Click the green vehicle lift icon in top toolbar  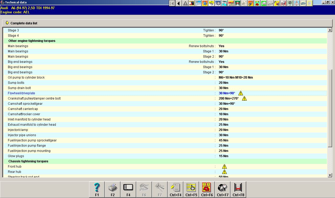pos(238,3)
